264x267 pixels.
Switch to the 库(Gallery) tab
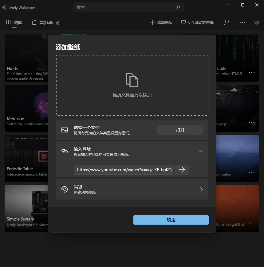(x=45, y=22)
